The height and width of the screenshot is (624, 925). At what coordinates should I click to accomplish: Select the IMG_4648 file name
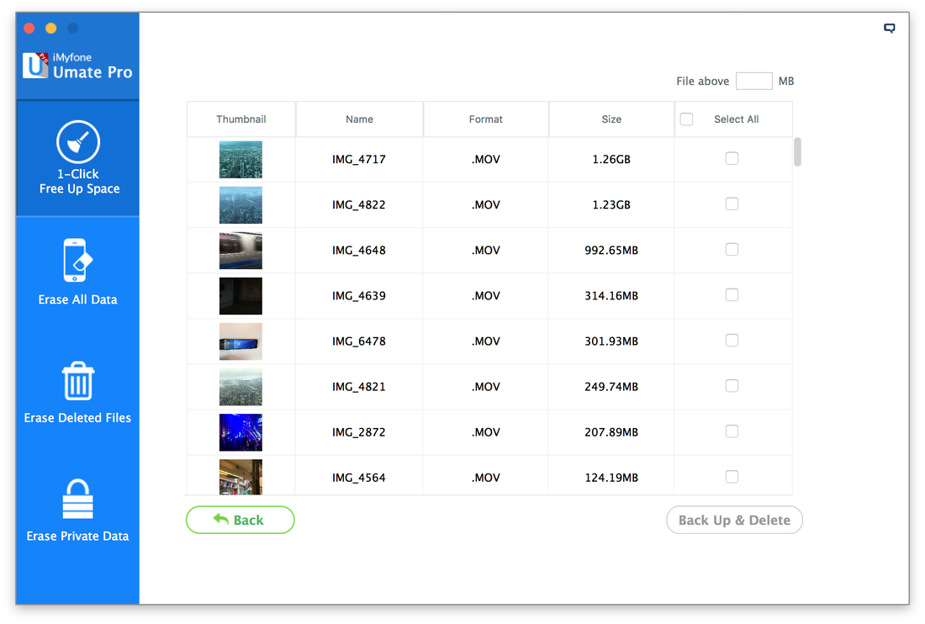(359, 250)
